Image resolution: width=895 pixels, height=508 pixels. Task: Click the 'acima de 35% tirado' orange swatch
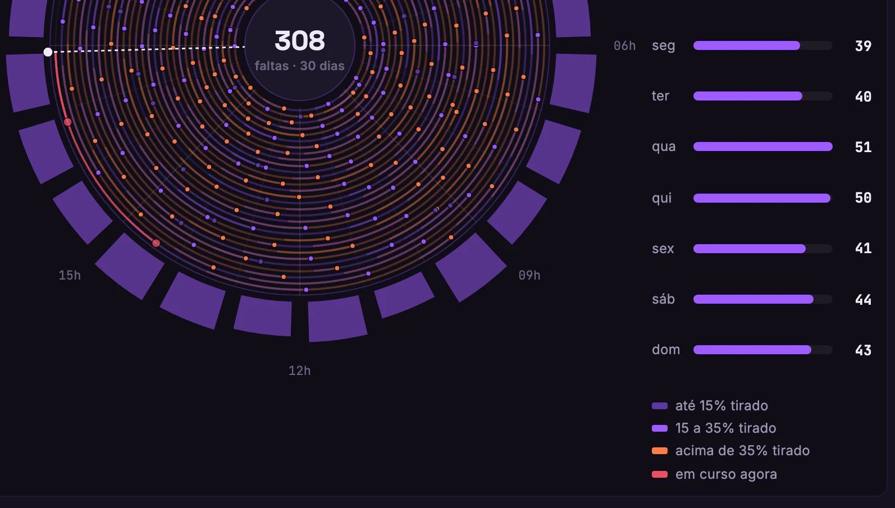[x=660, y=451]
